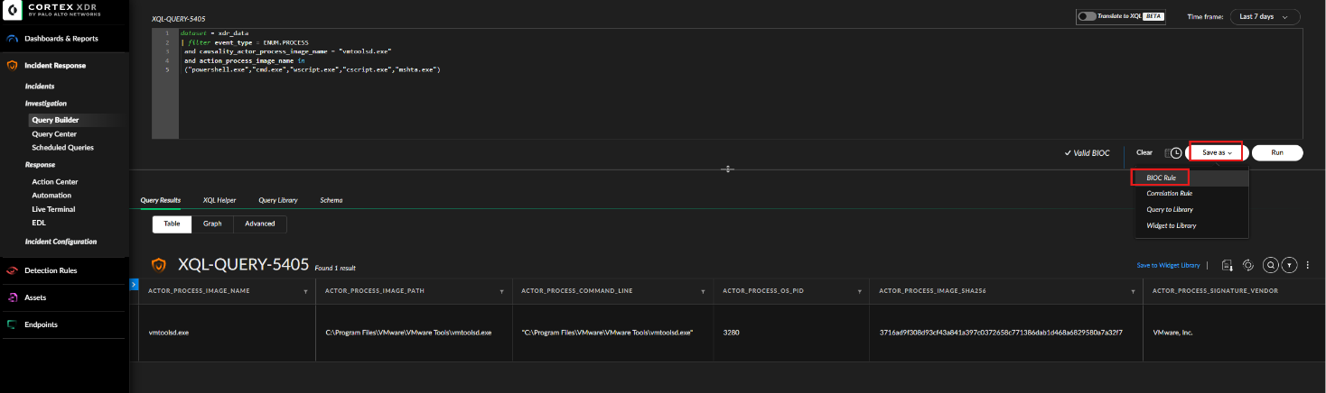
Task: Click the Clear button
Action: pos(1144,153)
